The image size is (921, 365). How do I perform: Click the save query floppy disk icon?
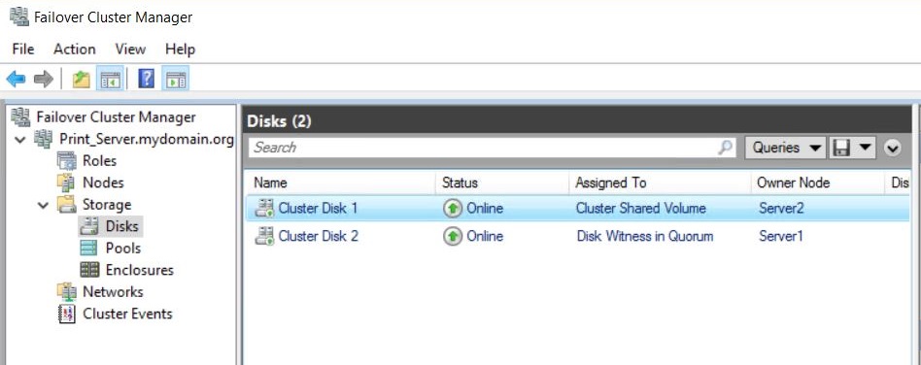click(841, 148)
